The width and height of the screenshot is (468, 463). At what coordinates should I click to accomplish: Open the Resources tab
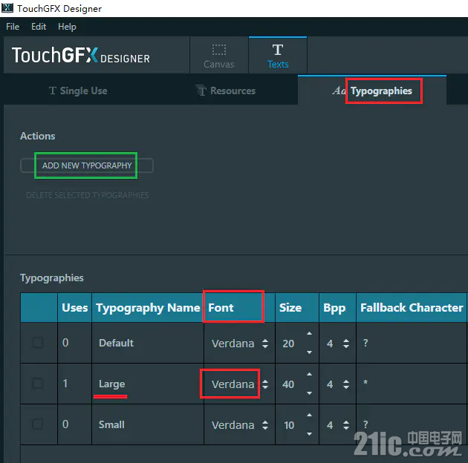(226, 91)
